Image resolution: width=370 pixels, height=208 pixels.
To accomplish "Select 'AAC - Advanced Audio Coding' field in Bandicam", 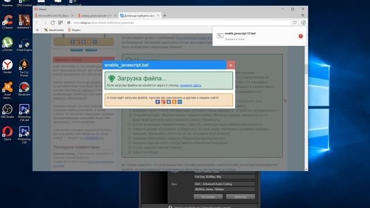I will pos(224,184).
